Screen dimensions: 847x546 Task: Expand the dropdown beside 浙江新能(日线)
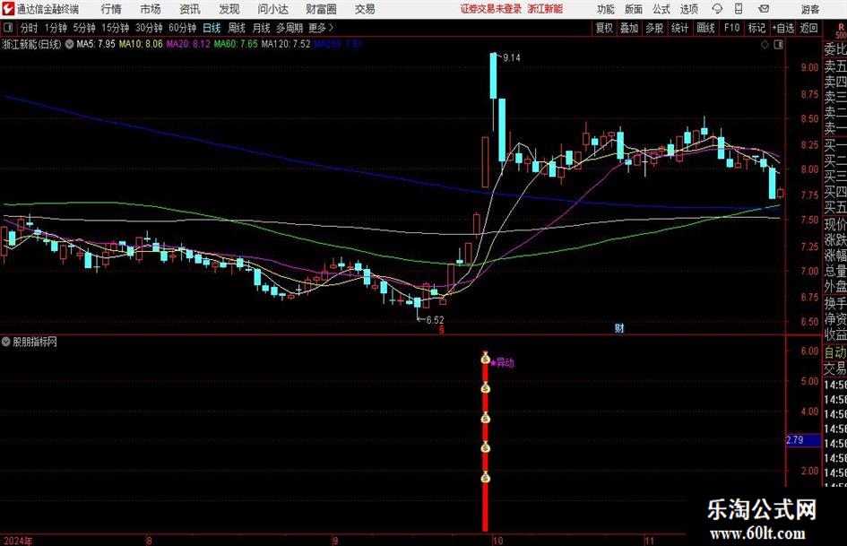(69, 44)
